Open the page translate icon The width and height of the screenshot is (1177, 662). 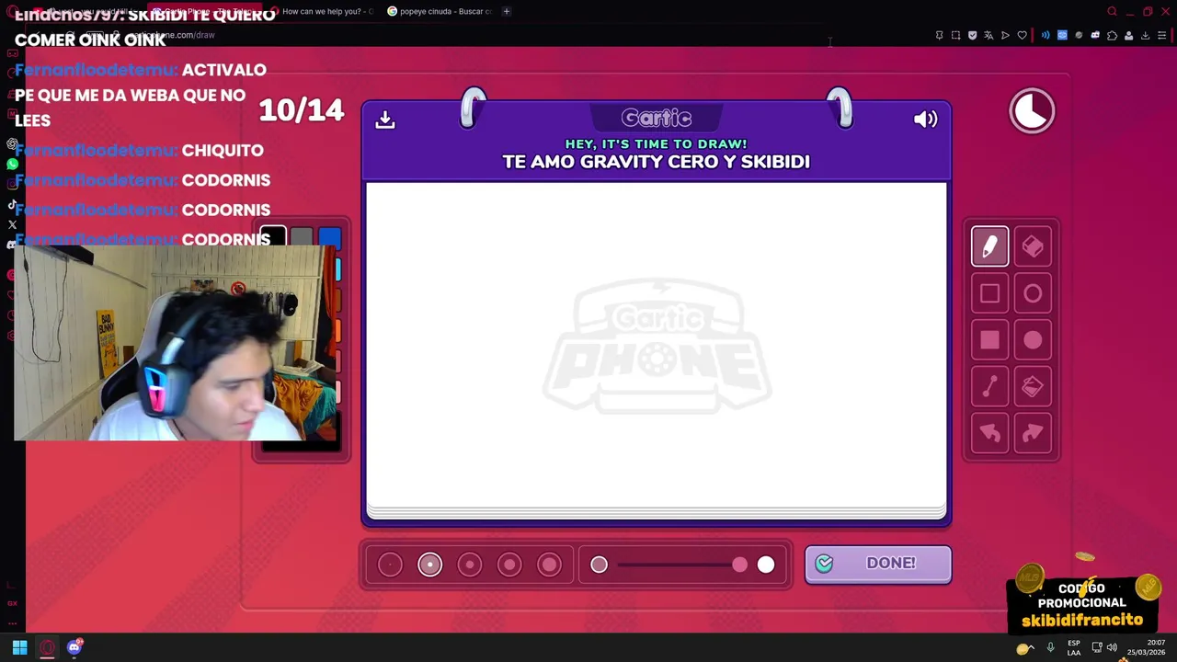988,35
